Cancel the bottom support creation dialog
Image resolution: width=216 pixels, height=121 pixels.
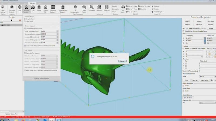[x=122, y=61]
